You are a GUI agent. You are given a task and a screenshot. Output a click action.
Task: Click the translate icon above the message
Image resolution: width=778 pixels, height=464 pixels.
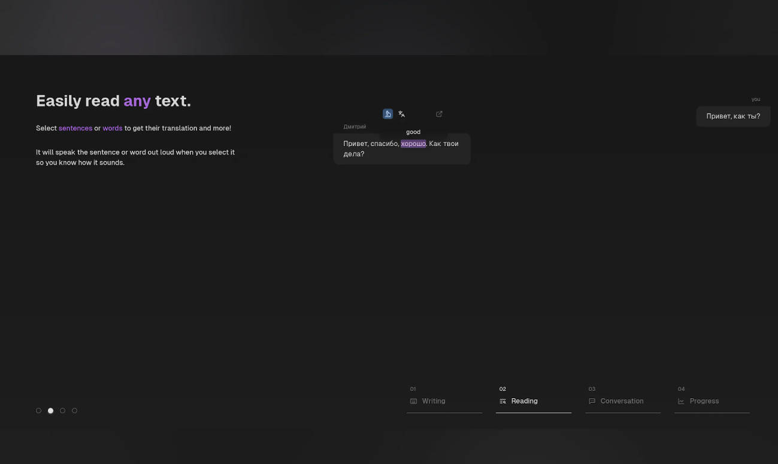coord(402,114)
